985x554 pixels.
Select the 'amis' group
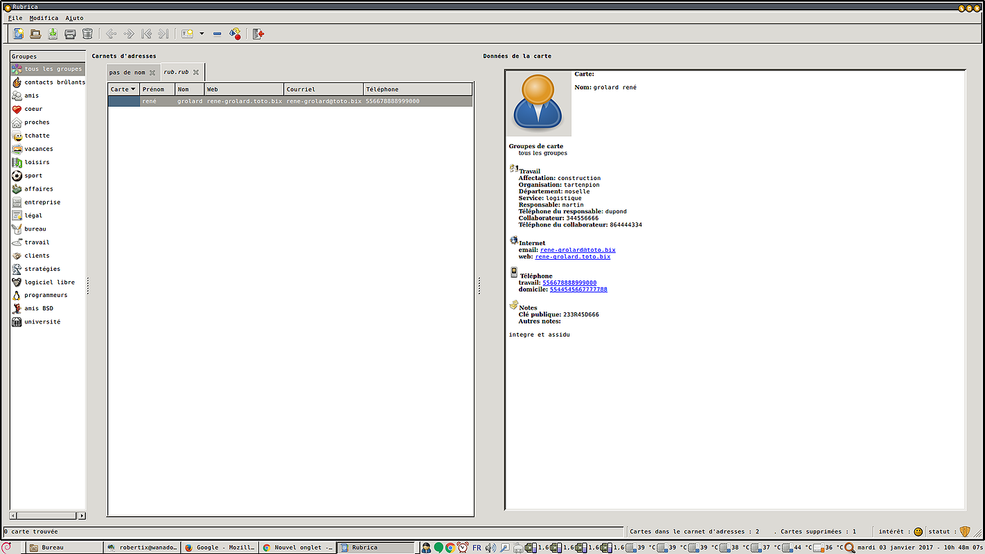[47, 96]
